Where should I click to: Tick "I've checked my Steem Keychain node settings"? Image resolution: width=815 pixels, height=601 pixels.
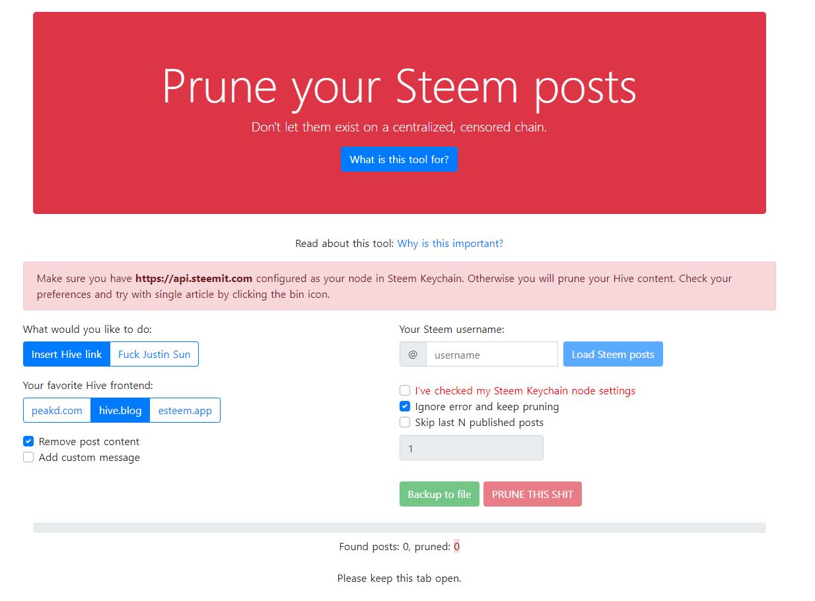point(405,390)
